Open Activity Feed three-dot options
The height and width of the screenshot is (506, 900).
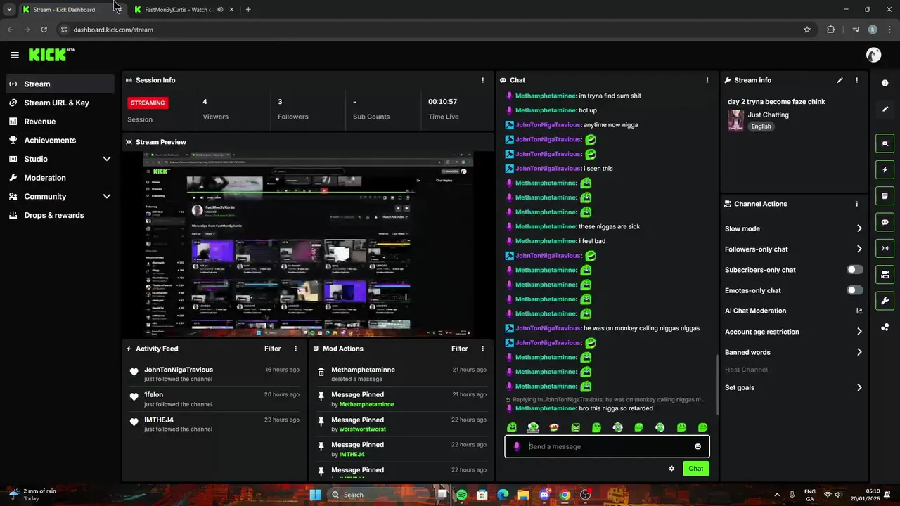coord(295,349)
